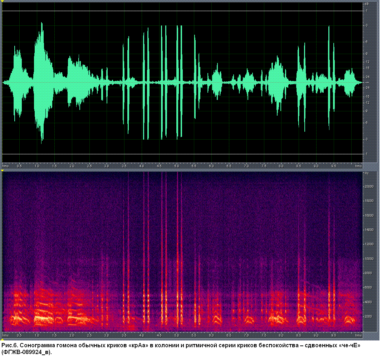
Task: Click the minus-infinity center label on dB scale
Action: pyautogui.click(x=367, y=82)
